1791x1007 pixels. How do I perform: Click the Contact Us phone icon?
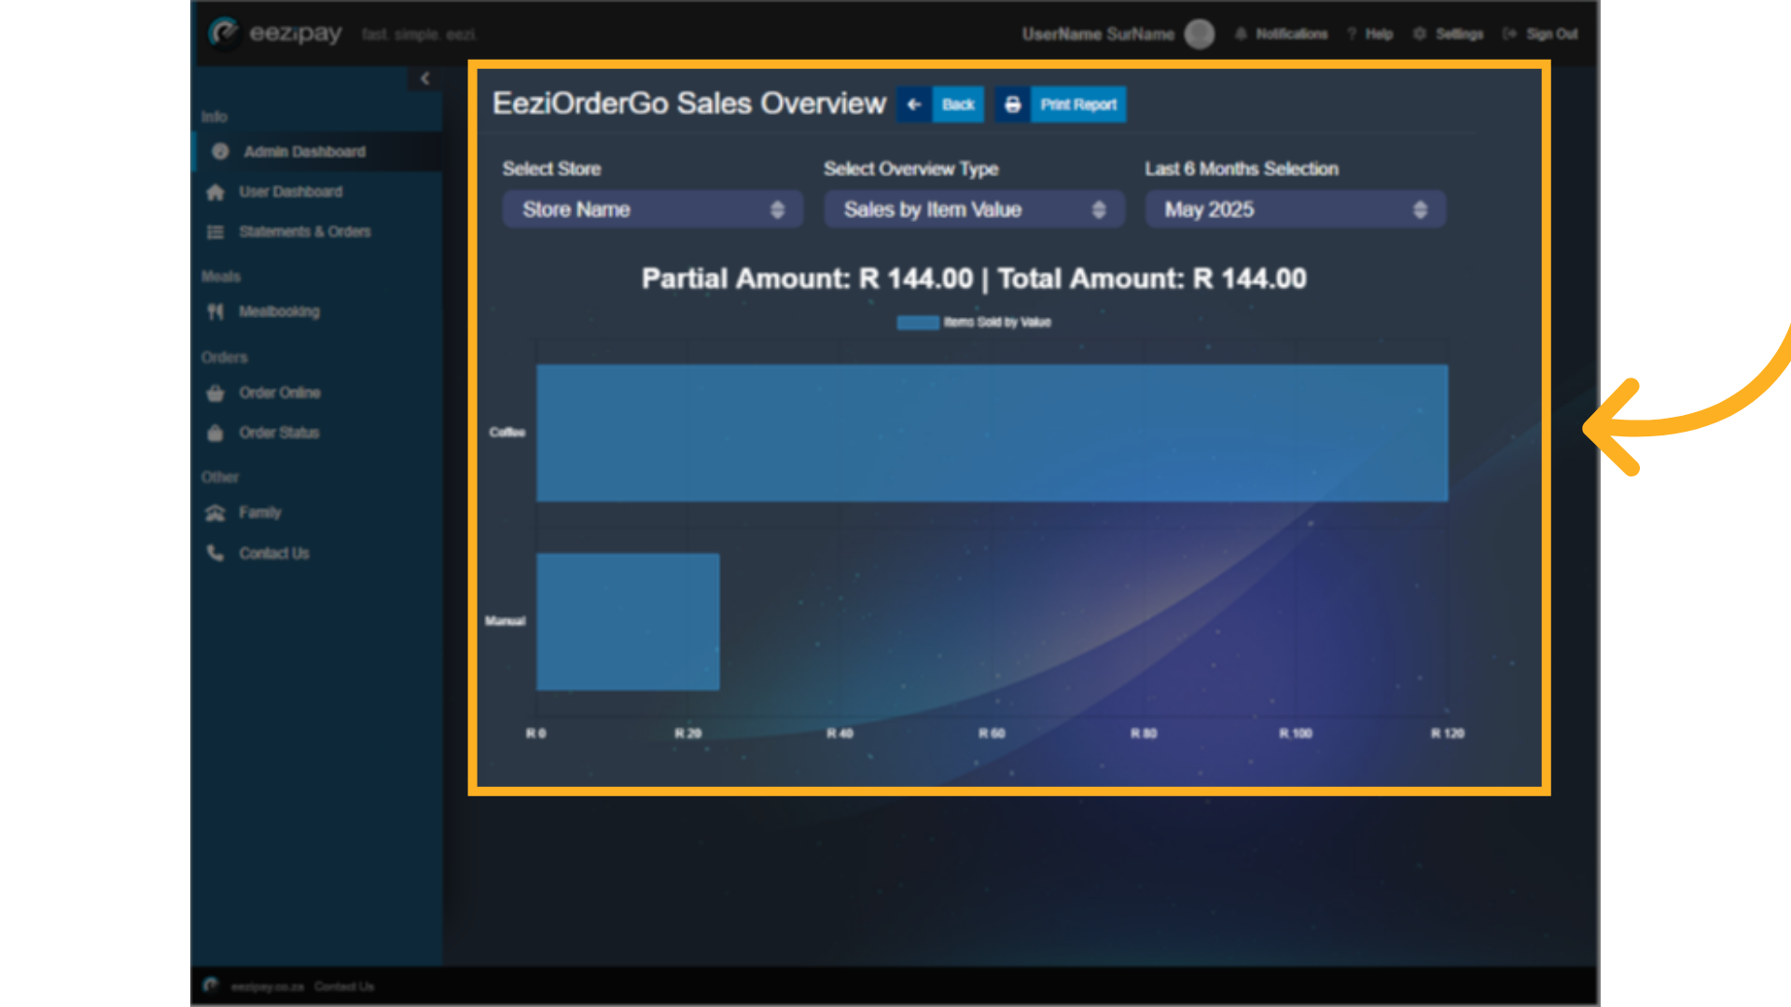coord(215,553)
